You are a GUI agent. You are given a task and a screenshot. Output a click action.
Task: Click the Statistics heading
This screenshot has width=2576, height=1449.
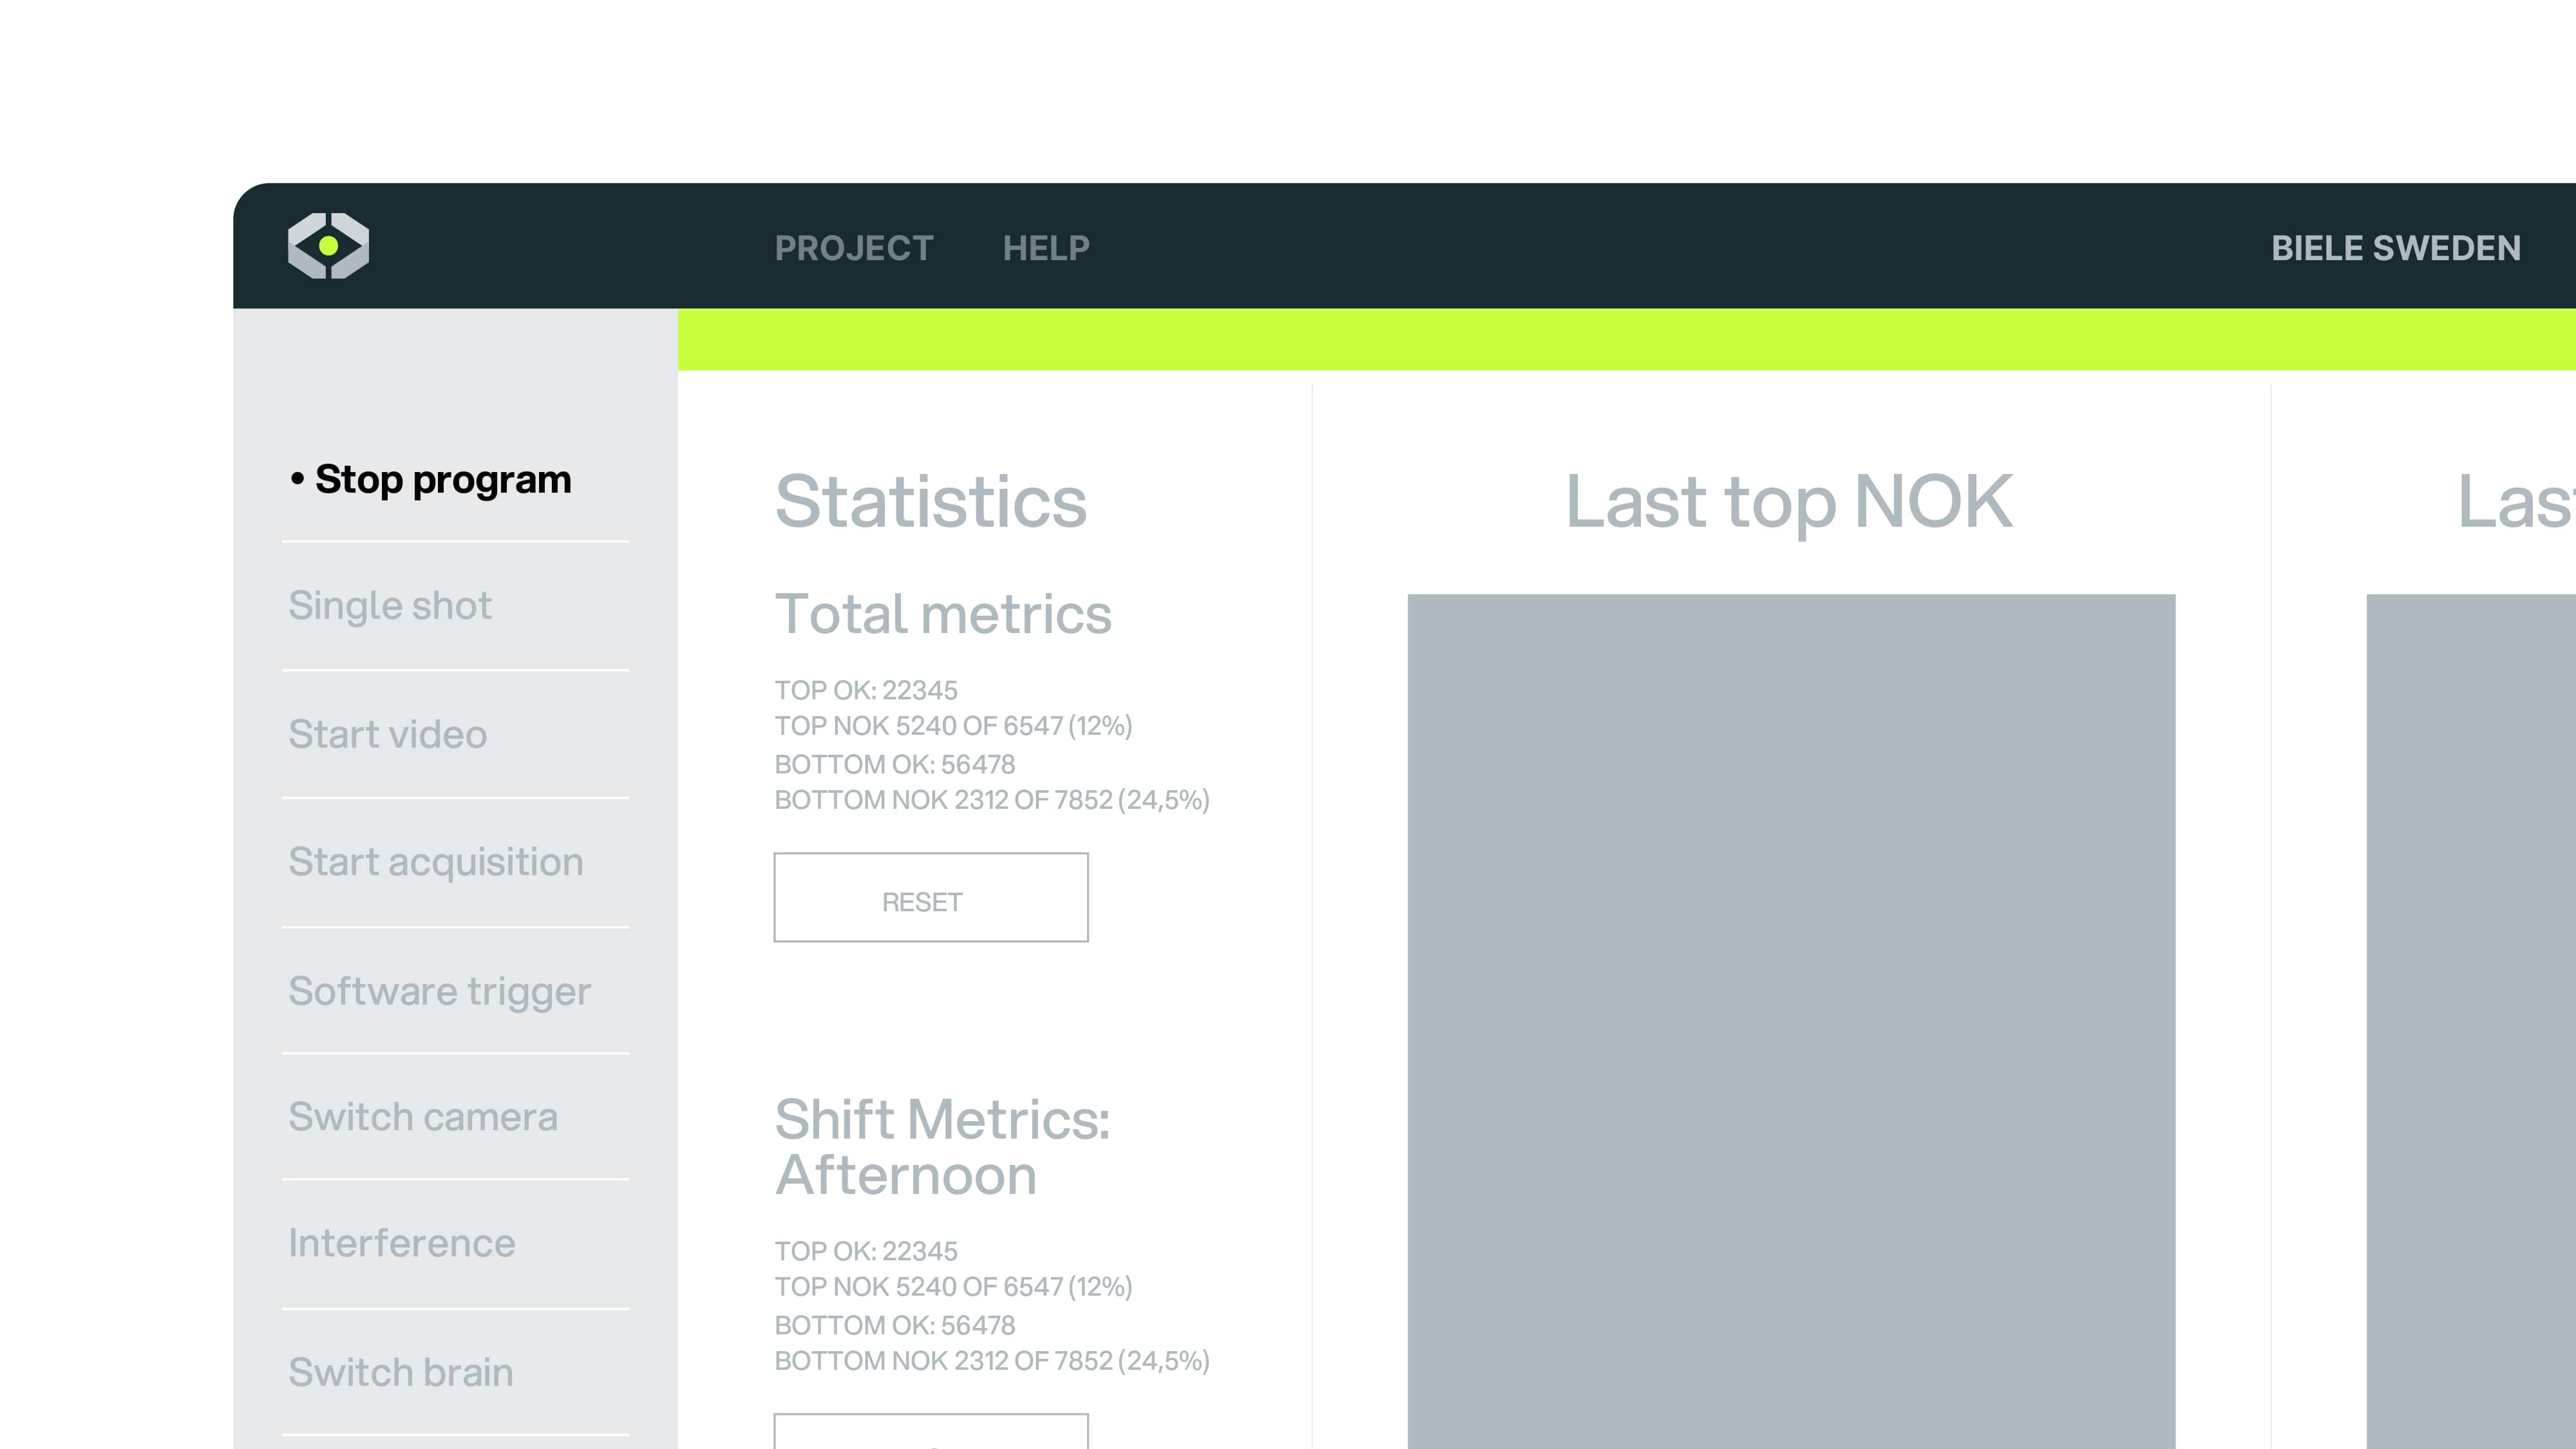tap(931, 502)
